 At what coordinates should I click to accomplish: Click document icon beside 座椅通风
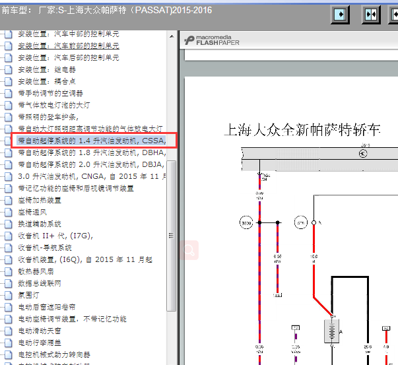tap(9, 212)
